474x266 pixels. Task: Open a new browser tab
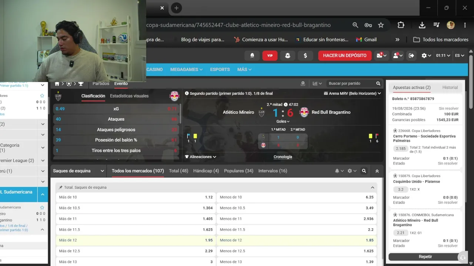coord(176,8)
